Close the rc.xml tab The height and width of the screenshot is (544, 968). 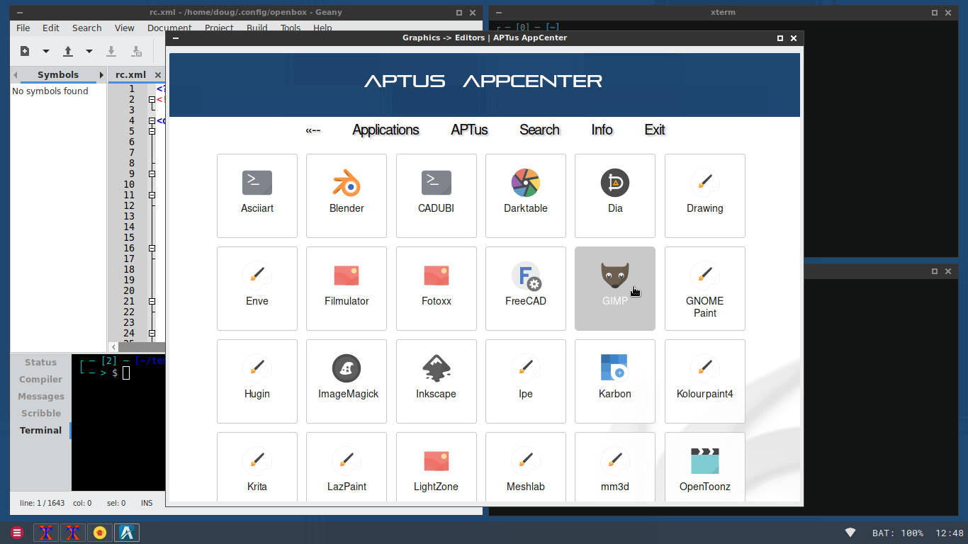click(x=158, y=75)
